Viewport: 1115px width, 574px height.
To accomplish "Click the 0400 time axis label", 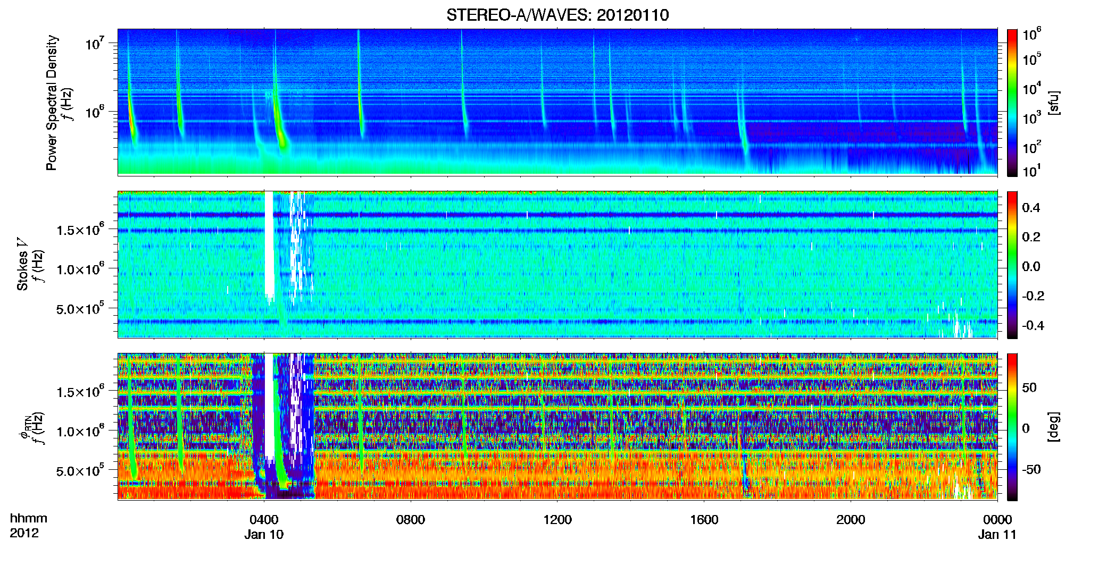I will coord(264,519).
